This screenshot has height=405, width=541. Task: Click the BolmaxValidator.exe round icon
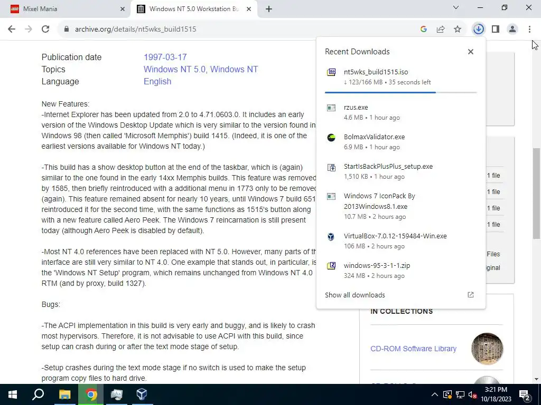(331, 138)
